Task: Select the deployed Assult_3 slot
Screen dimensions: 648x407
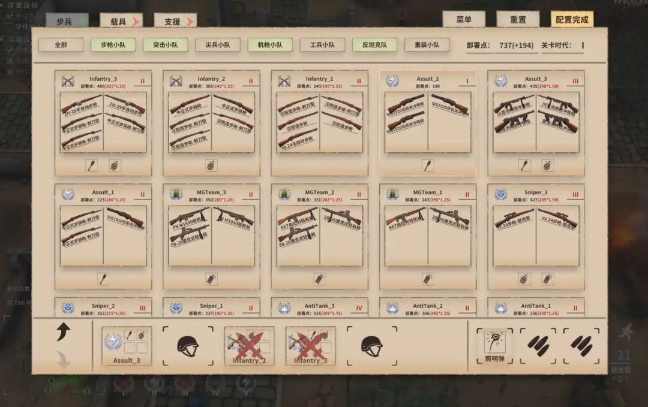Action: pos(127,346)
